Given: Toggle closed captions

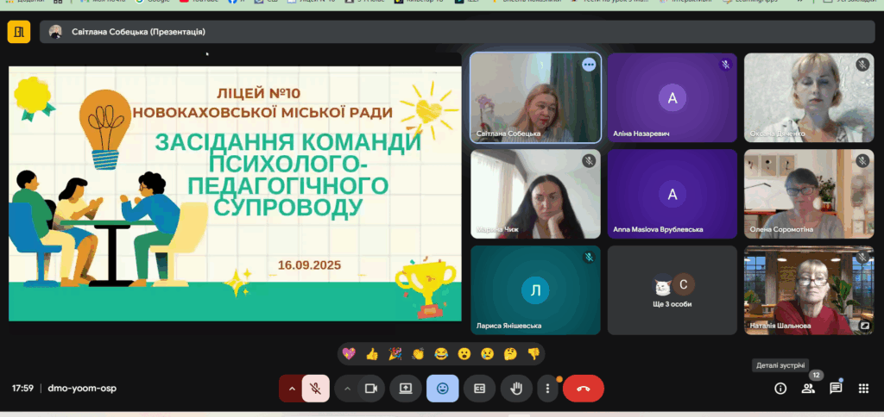Looking at the screenshot, I should click(x=479, y=389).
